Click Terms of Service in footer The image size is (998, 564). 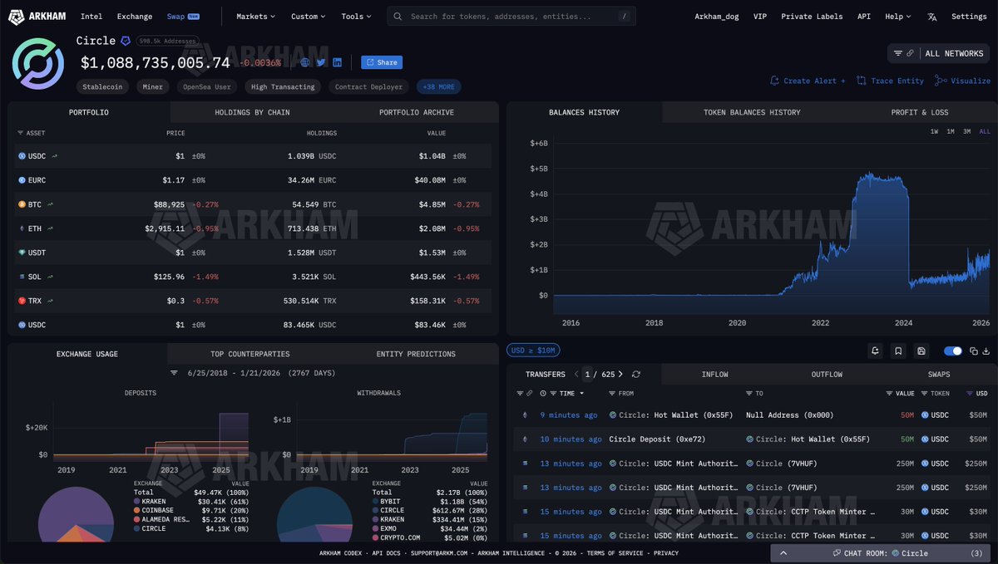615,553
